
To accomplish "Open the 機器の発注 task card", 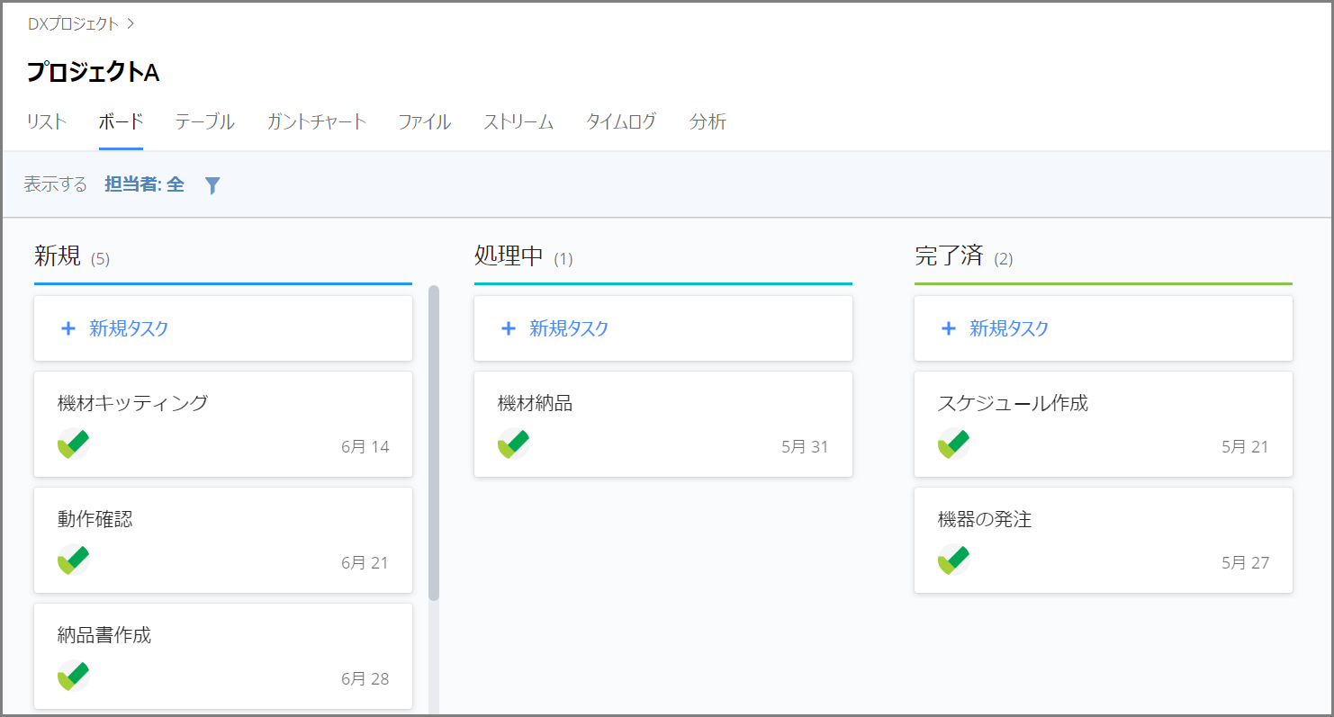I will pyautogui.click(x=1104, y=540).
